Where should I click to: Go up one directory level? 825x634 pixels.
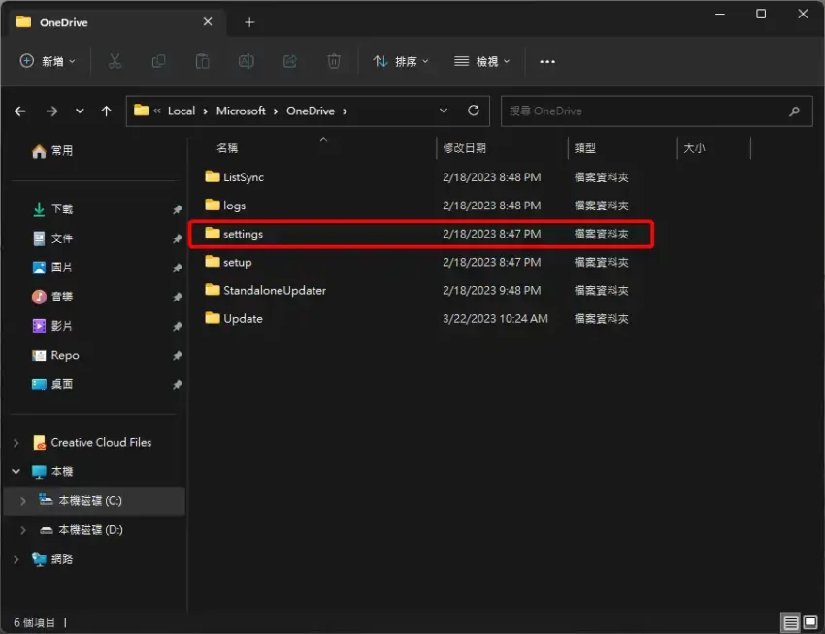point(107,111)
